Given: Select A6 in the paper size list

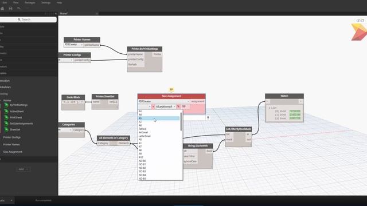Looking at the screenshot, I should [159, 125].
